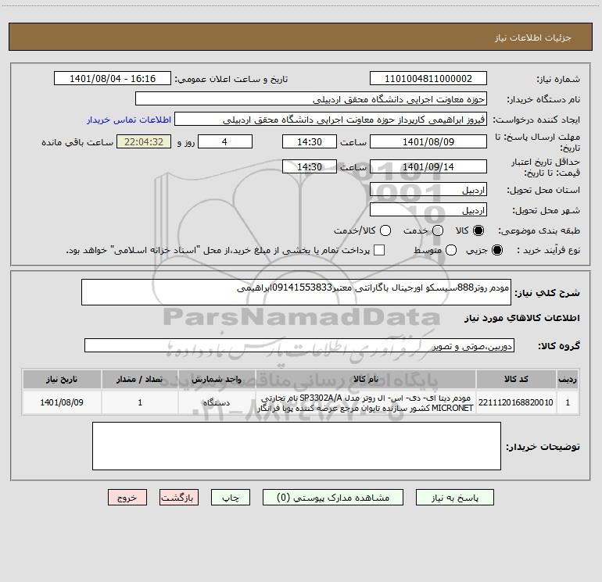This screenshot has width=602, height=582.
Task: Click the need date cell 1401/08/09 in table
Action: point(62,402)
